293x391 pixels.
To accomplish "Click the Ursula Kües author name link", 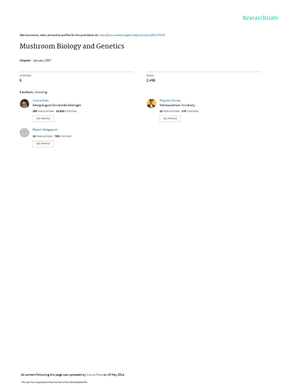I will pos(40,100).
